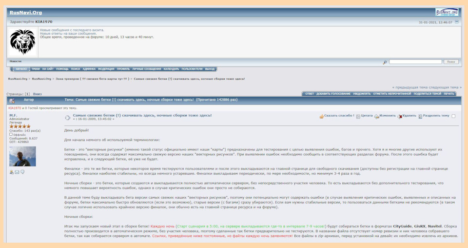Click ОТМЕТИТЬ НЕПРОЧИТАННОЙ button

[392, 94]
